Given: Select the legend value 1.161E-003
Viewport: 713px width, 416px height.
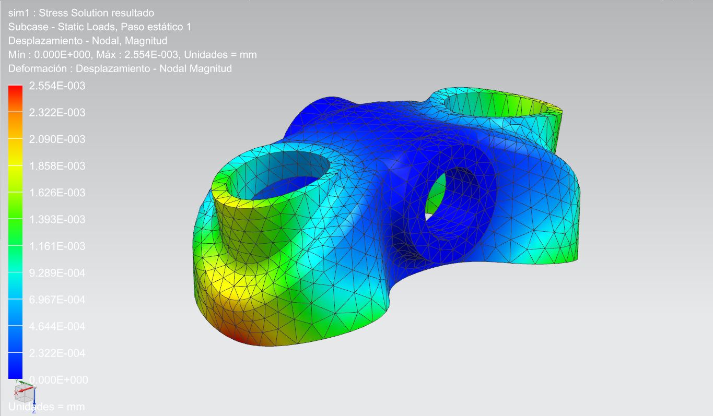Looking at the screenshot, I should [57, 246].
